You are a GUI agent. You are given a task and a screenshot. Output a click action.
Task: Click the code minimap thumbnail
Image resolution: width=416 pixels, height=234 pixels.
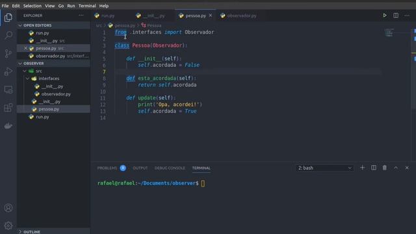pyautogui.click(x=389, y=32)
